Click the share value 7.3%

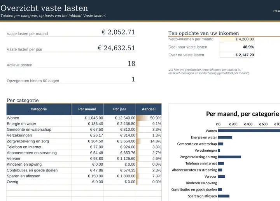click(x=149, y=176)
